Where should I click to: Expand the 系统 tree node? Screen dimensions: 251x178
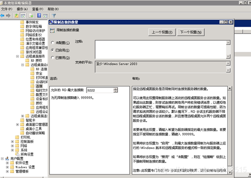[x=12, y=150]
